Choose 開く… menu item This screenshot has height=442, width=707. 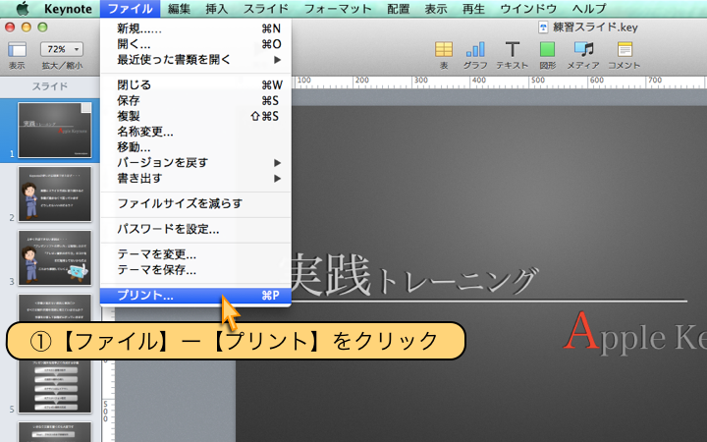(195, 44)
